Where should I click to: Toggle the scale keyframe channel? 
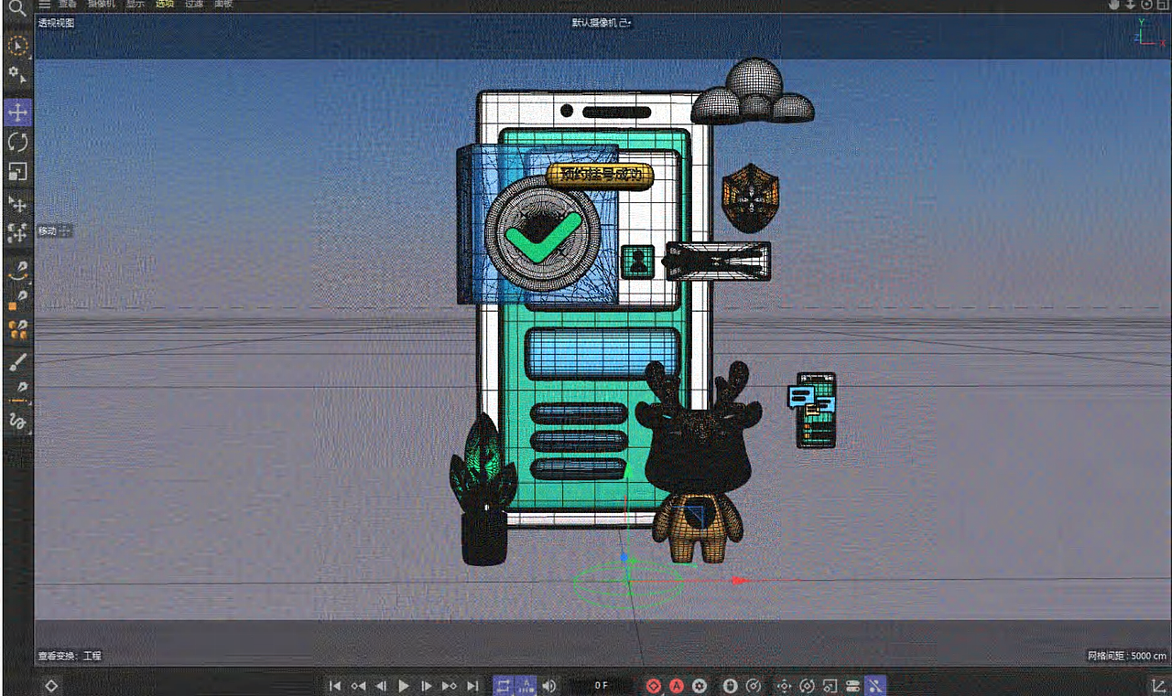click(x=830, y=686)
